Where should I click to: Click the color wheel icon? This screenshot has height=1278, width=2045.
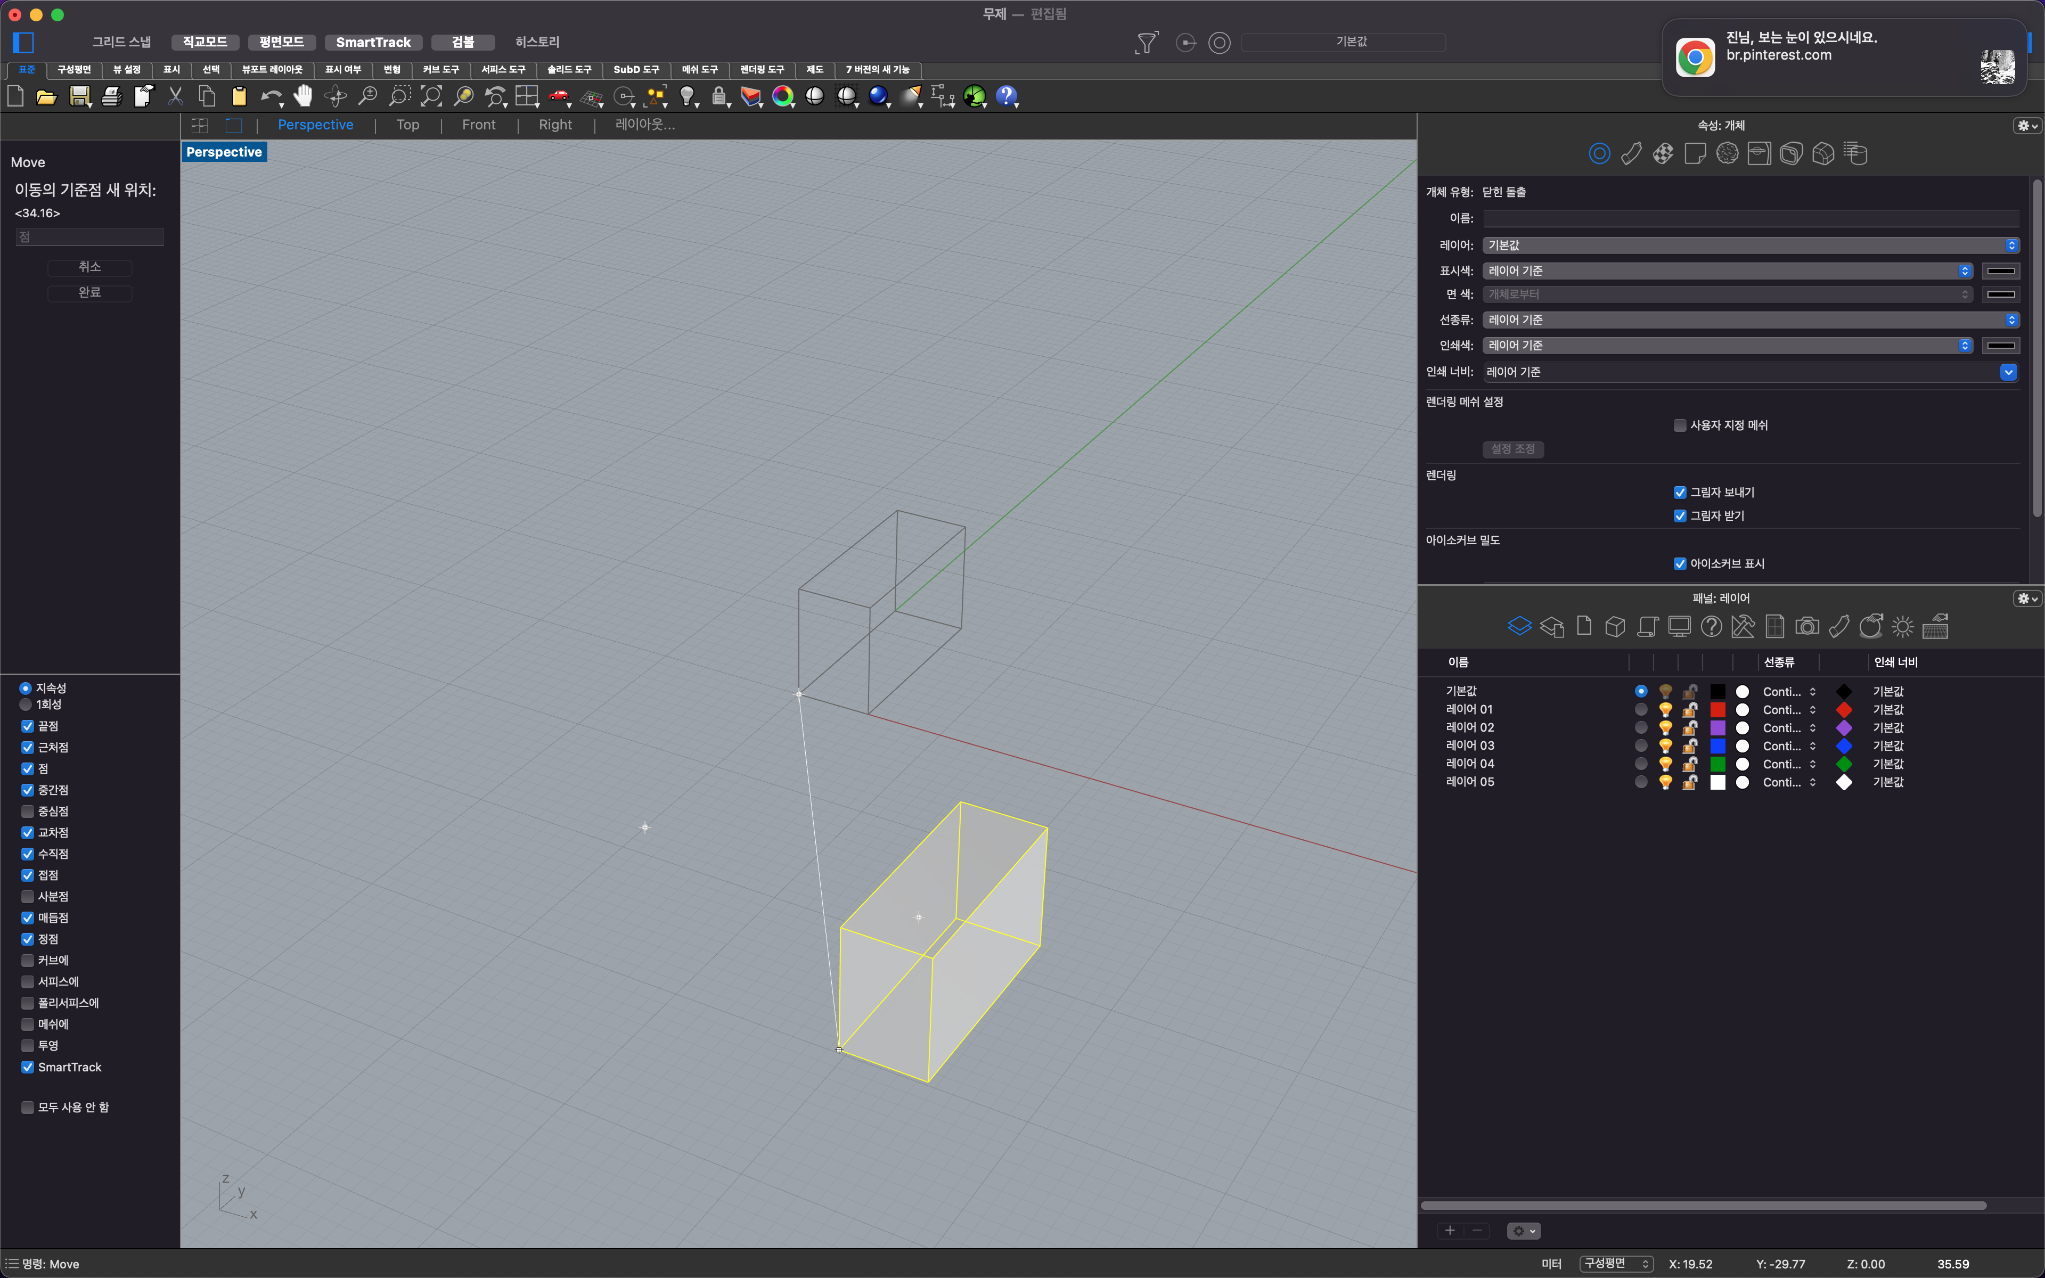point(783,96)
